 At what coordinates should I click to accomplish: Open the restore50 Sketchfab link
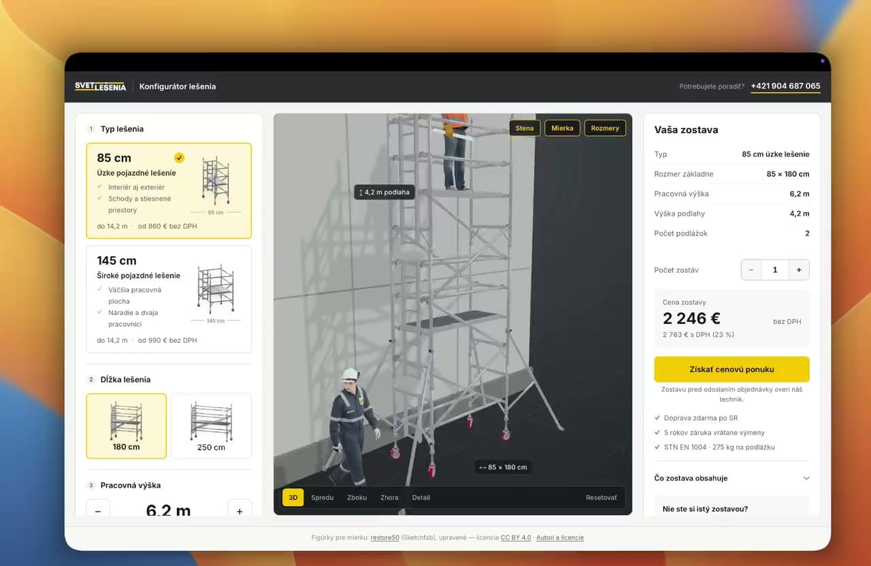point(384,537)
